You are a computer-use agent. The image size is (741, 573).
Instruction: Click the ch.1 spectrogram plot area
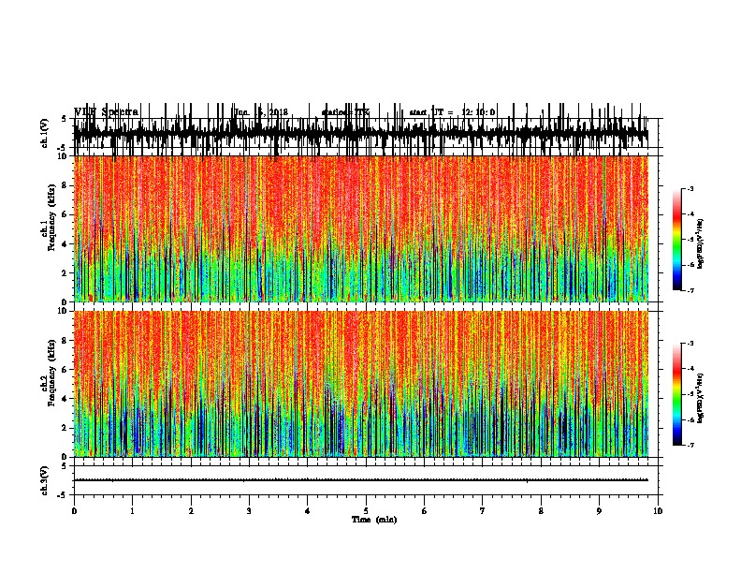pyautogui.click(x=361, y=228)
